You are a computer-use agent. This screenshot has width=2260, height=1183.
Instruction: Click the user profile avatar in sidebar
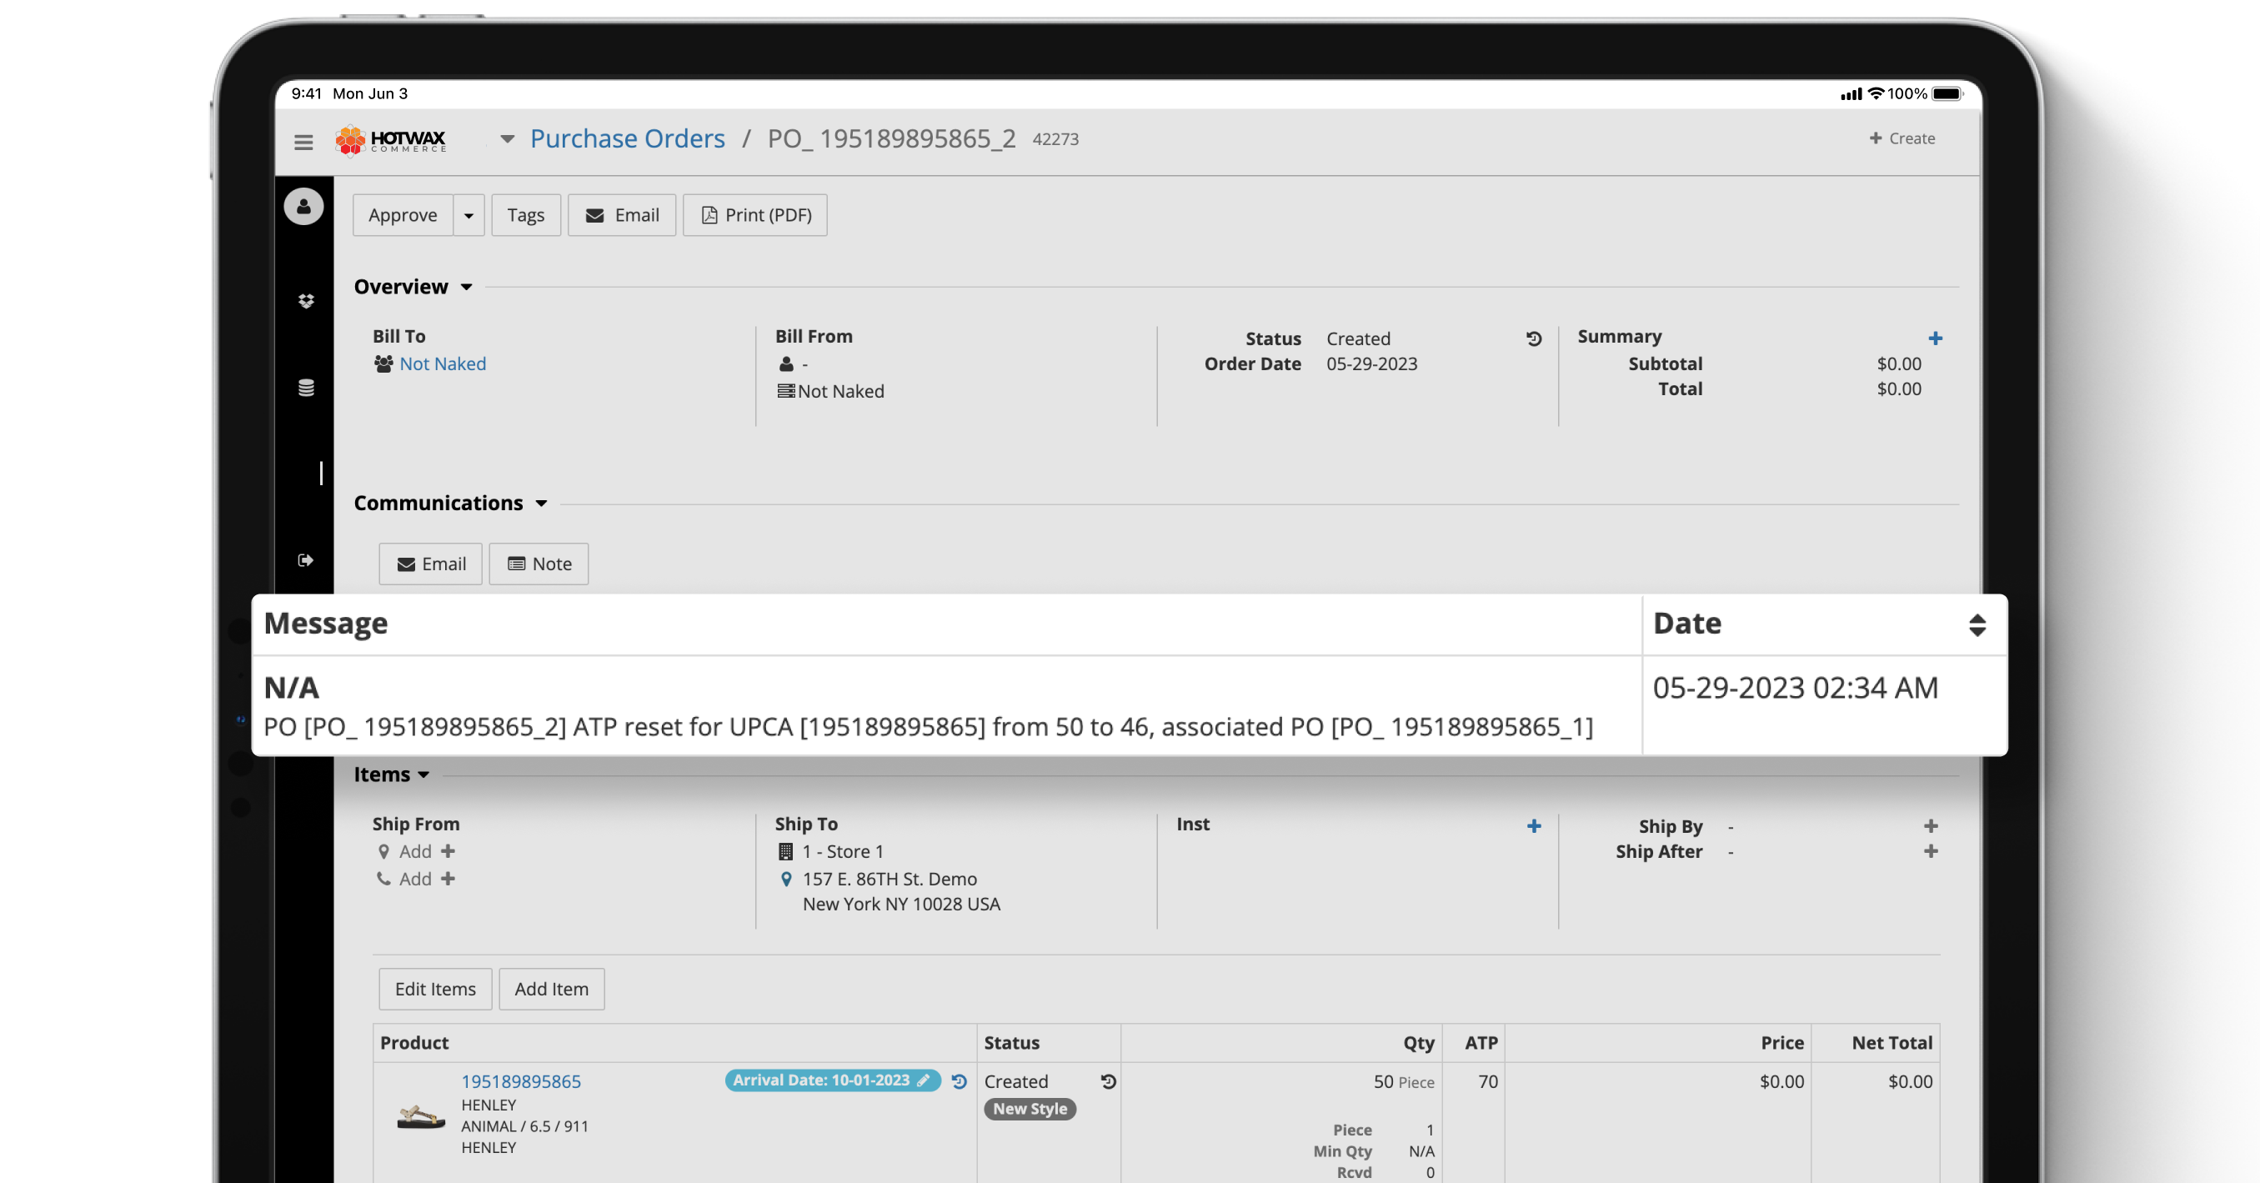(x=303, y=207)
